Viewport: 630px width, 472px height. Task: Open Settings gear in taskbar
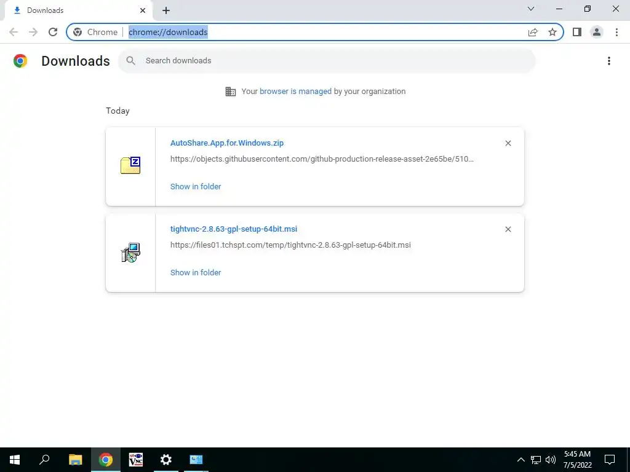click(x=166, y=460)
